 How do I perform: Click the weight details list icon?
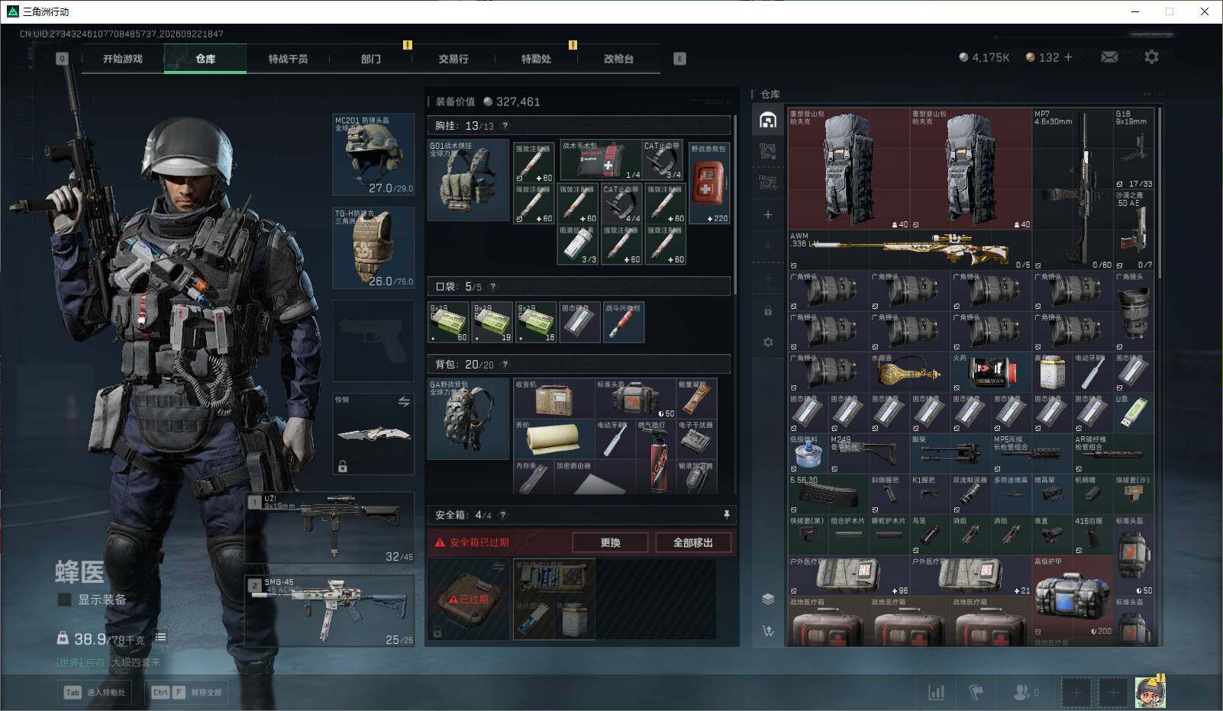(160, 637)
